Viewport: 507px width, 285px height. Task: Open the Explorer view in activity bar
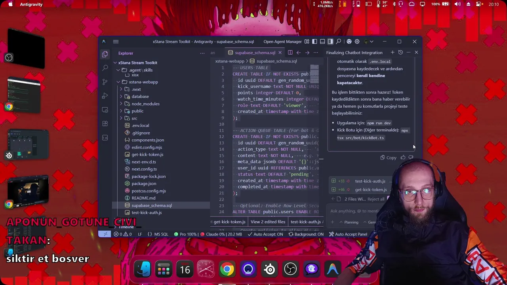click(x=105, y=54)
